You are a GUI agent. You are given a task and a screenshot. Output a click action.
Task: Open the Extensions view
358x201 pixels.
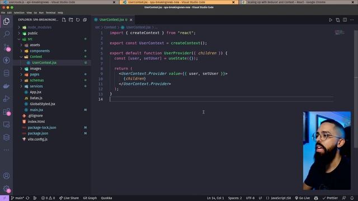click(6, 112)
